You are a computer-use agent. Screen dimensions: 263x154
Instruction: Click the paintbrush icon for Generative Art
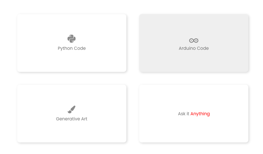[x=72, y=109]
